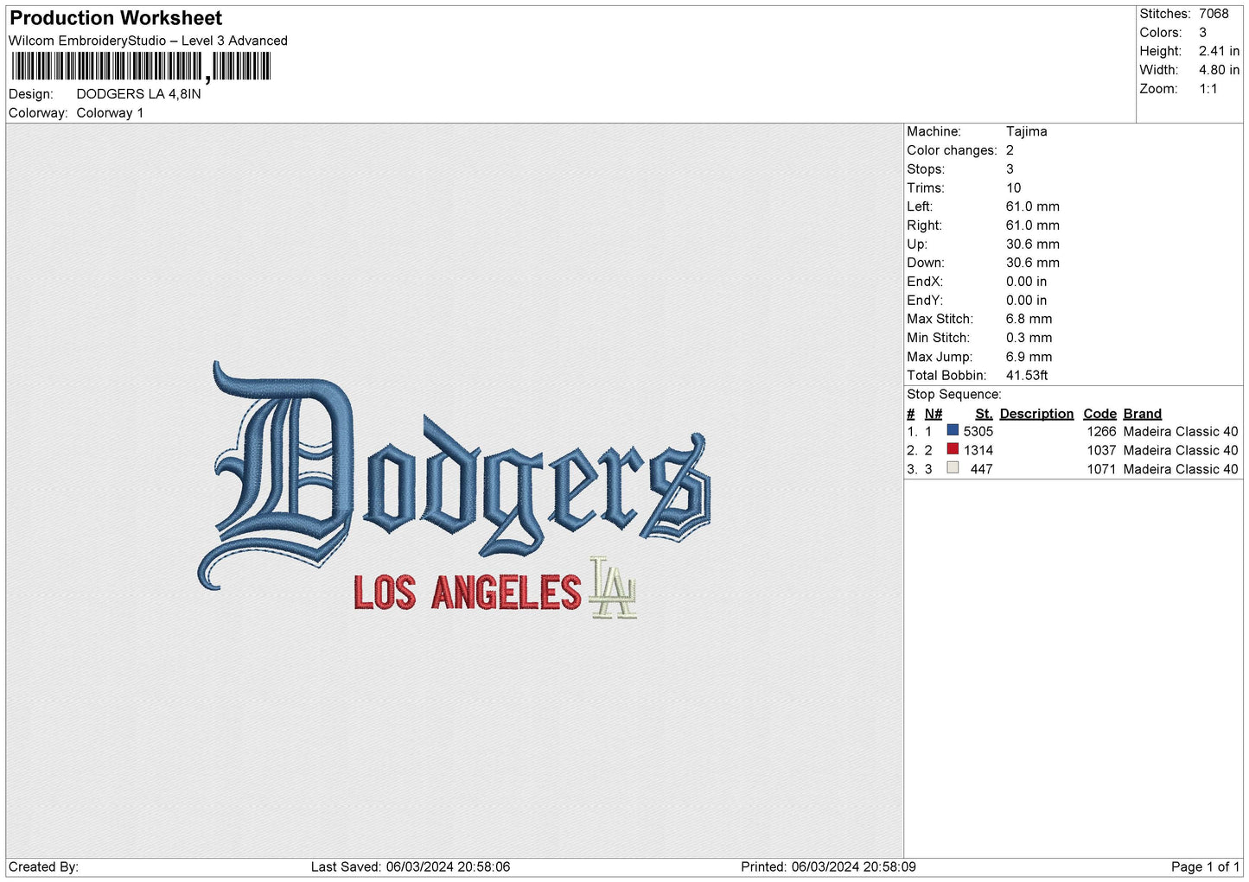The width and height of the screenshot is (1249, 882).
Task: Click the design name 'DODGERS LA 4,8IN'
Action: (x=138, y=94)
